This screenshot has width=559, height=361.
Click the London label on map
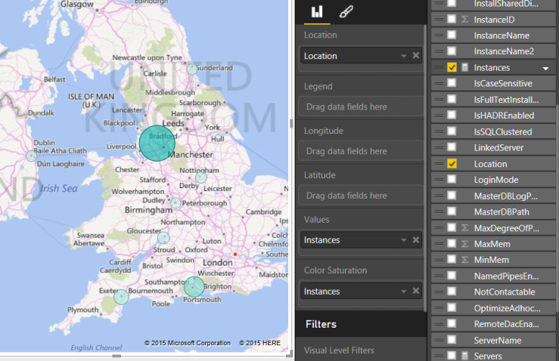(x=217, y=262)
